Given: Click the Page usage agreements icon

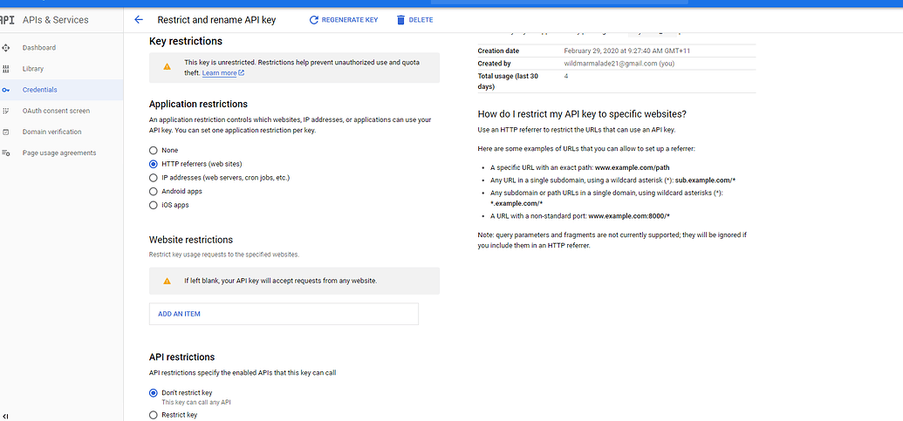Looking at the screenshot, I should pos(6,153).
